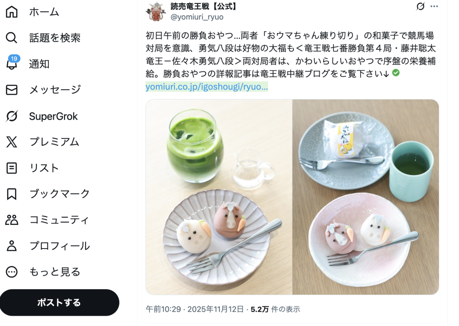The width and height of the screenshot is (459, 326).
Task: Open left photo with matcha drink
Action: point(219,197)
